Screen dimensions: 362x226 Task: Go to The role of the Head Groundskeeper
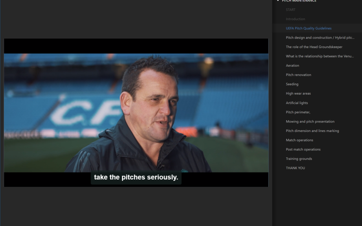tap(314, 47)
